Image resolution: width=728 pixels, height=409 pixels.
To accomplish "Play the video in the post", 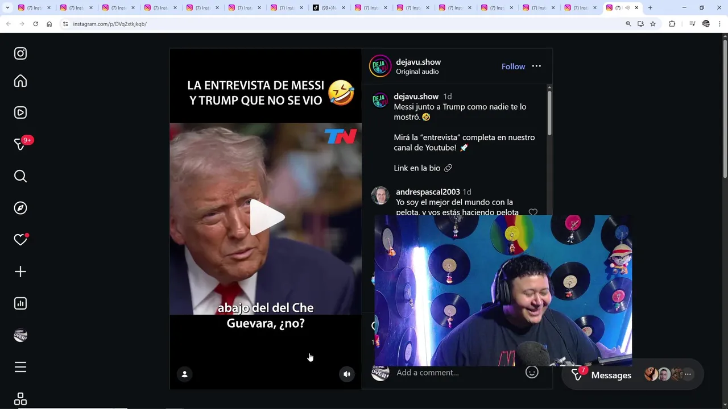I will tap(266, 218).
